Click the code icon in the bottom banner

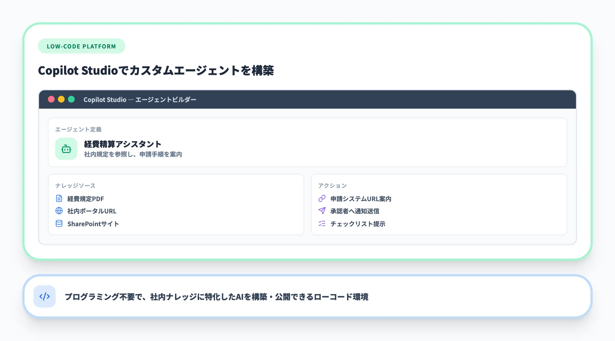45,297
